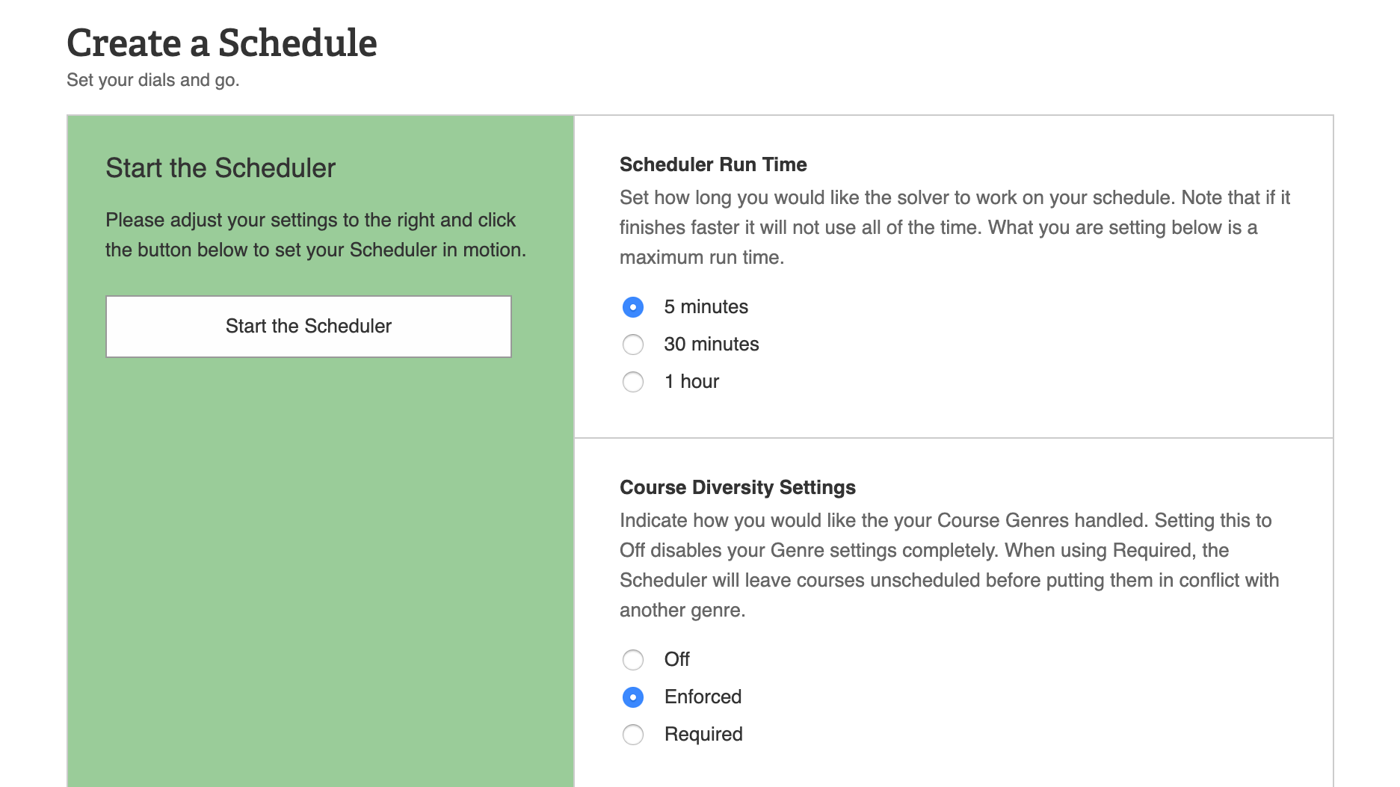Click the Create a Schedule page title

click(x=222, y=43)
